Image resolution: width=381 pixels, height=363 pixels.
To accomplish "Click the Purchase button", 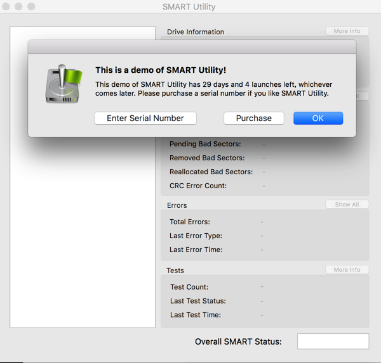I will (253, 118).
